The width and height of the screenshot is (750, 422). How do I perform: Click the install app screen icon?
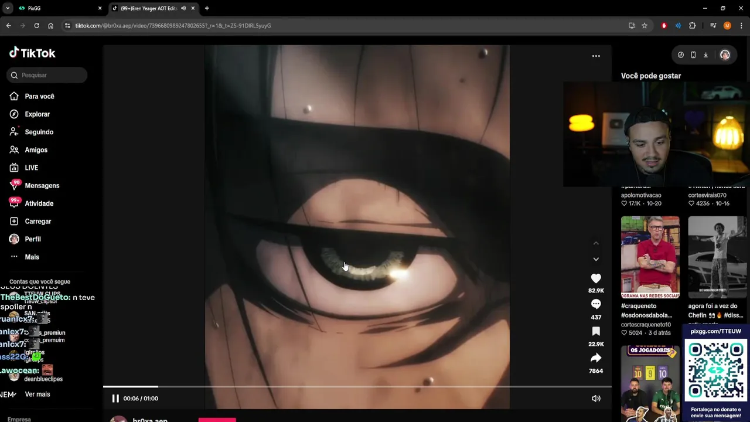point(632,26)
